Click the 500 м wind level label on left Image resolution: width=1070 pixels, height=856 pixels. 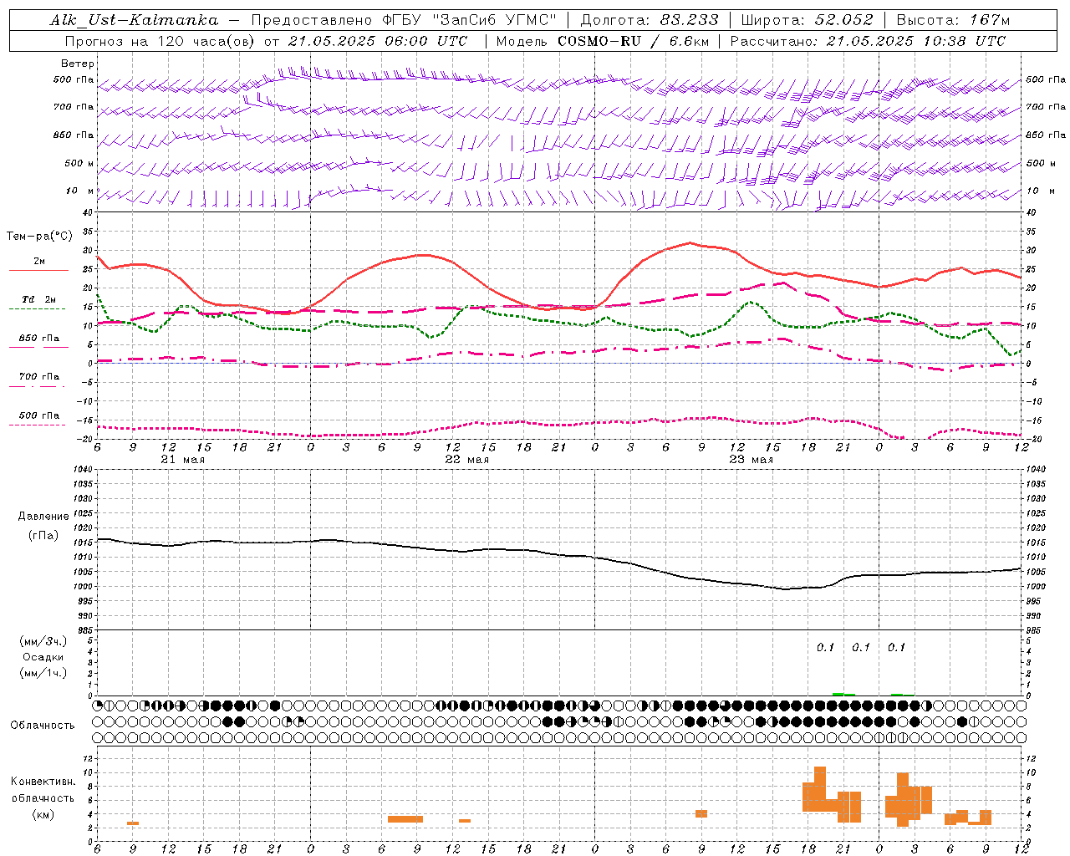point(79,163)
